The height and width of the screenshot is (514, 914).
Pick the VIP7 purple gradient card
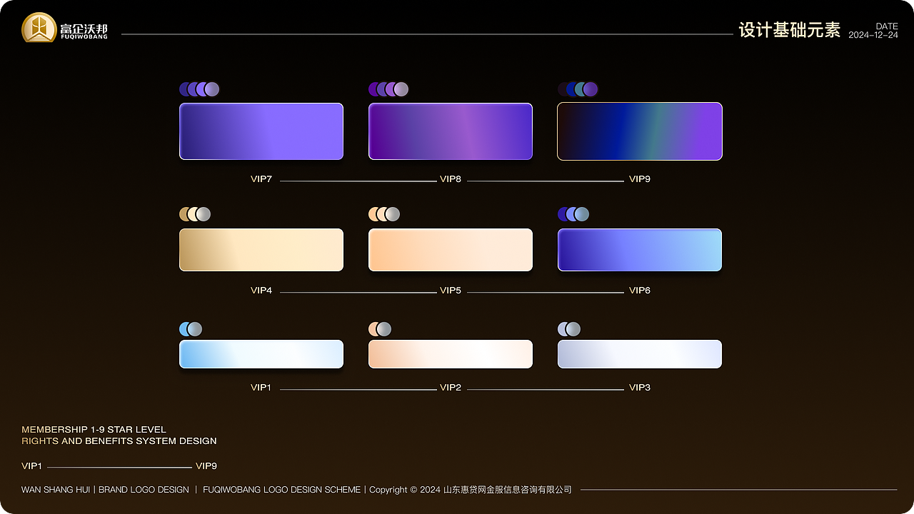tap(261, 131)
